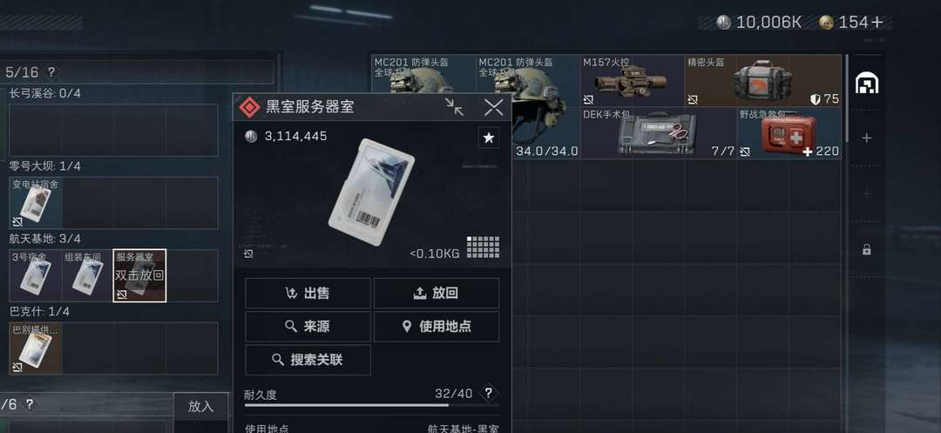Image resolution: width=941 pixels, height=433 pixels.
Task: Click the 放入 put in button
Action: (x=200, y=406)
